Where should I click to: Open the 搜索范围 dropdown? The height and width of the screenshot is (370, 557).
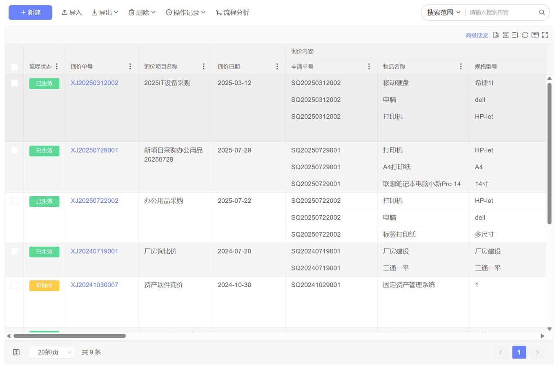tap(443, 13)
